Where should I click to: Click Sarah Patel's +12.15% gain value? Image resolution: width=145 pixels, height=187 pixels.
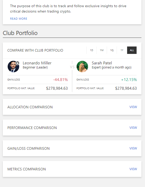click(x=129, y=80)
